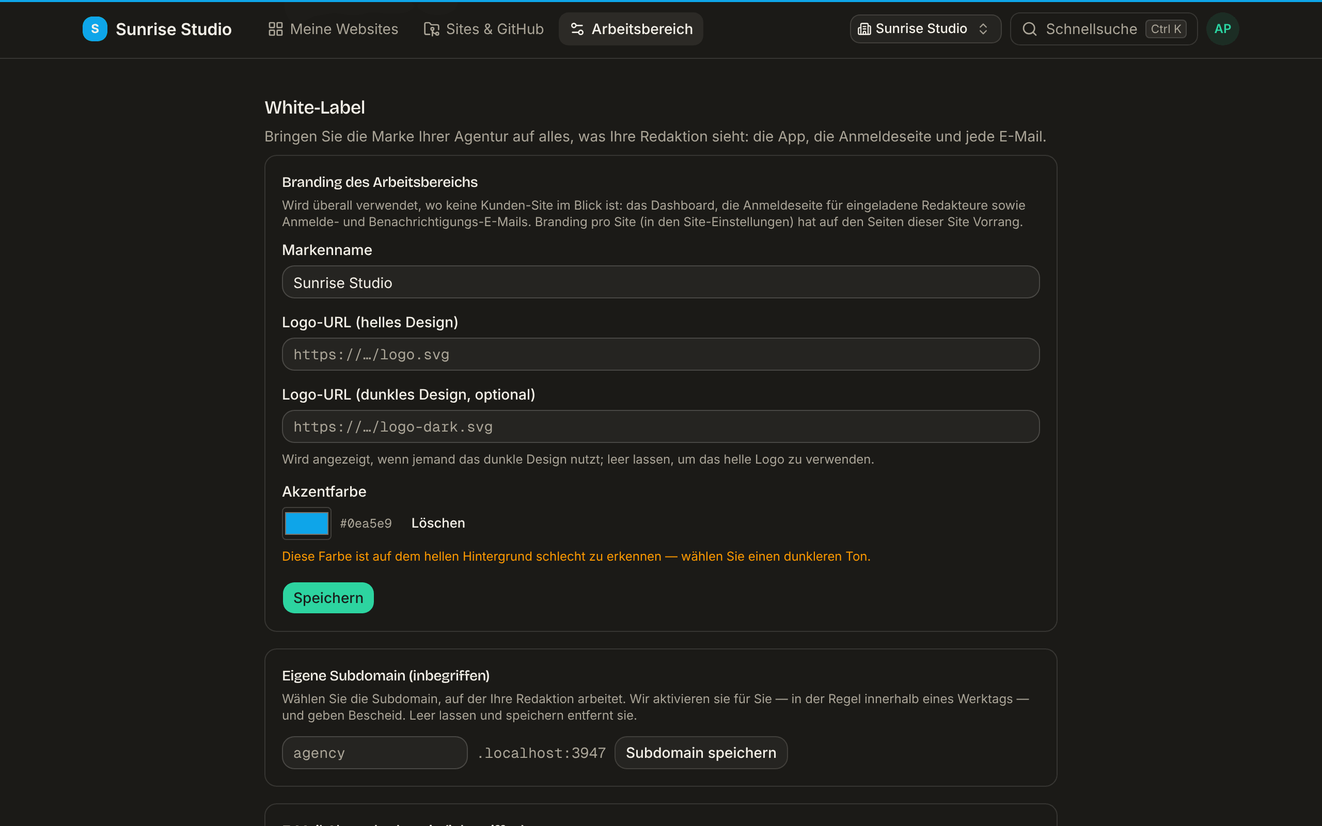Open the Meine Websites tab
This screenshot has width=1322, height=826.
[333, 29]
